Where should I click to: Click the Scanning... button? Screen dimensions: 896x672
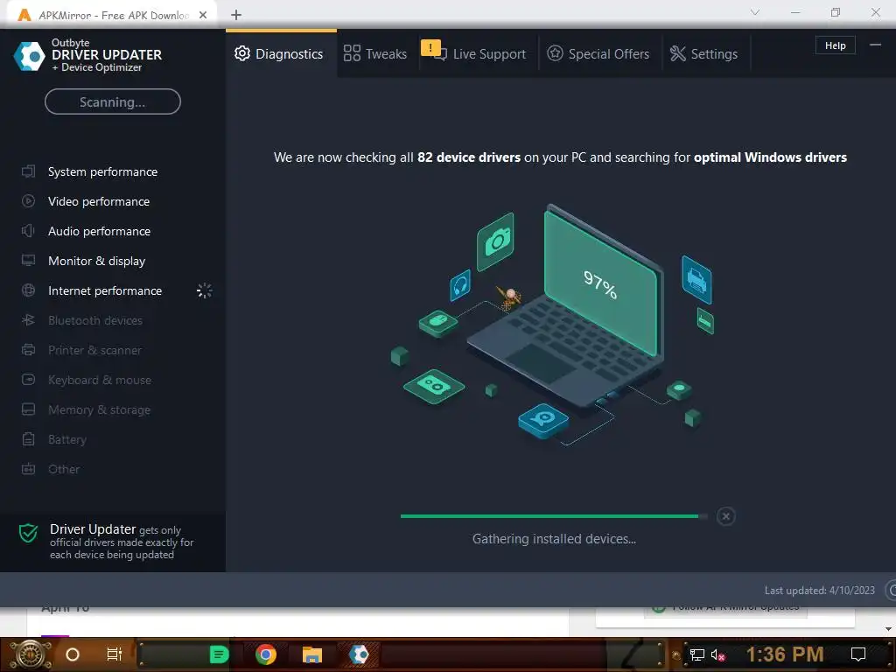[113, 101]
